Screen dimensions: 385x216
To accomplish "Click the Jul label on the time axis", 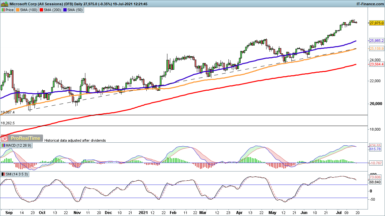I will pos(339,213).
